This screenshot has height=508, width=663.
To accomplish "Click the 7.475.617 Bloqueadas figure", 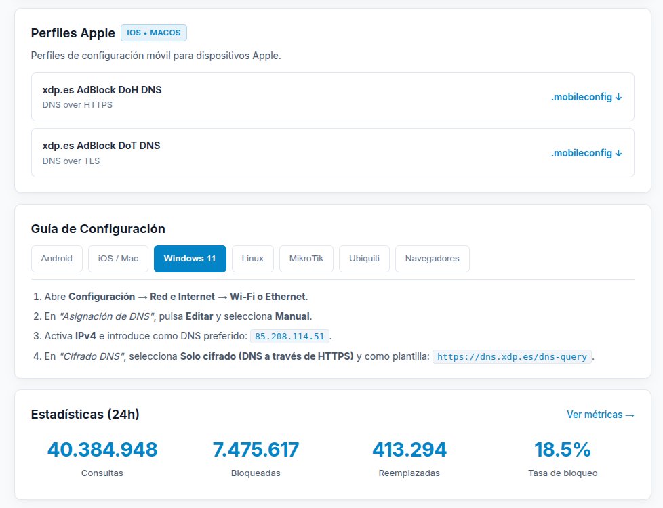I will tap(256, 449).
